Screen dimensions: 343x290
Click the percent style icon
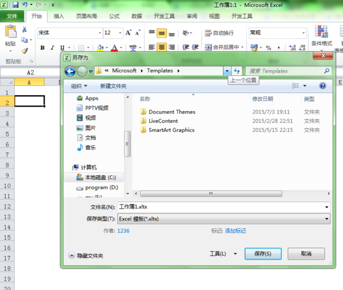click(269, 47)
